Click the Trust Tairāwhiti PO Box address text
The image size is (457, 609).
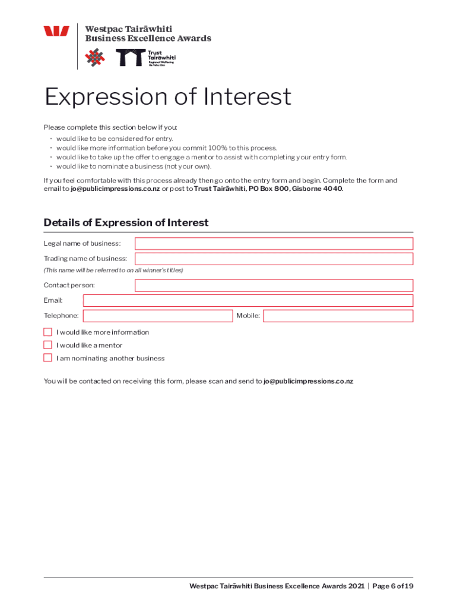click(x=268, y=189)
